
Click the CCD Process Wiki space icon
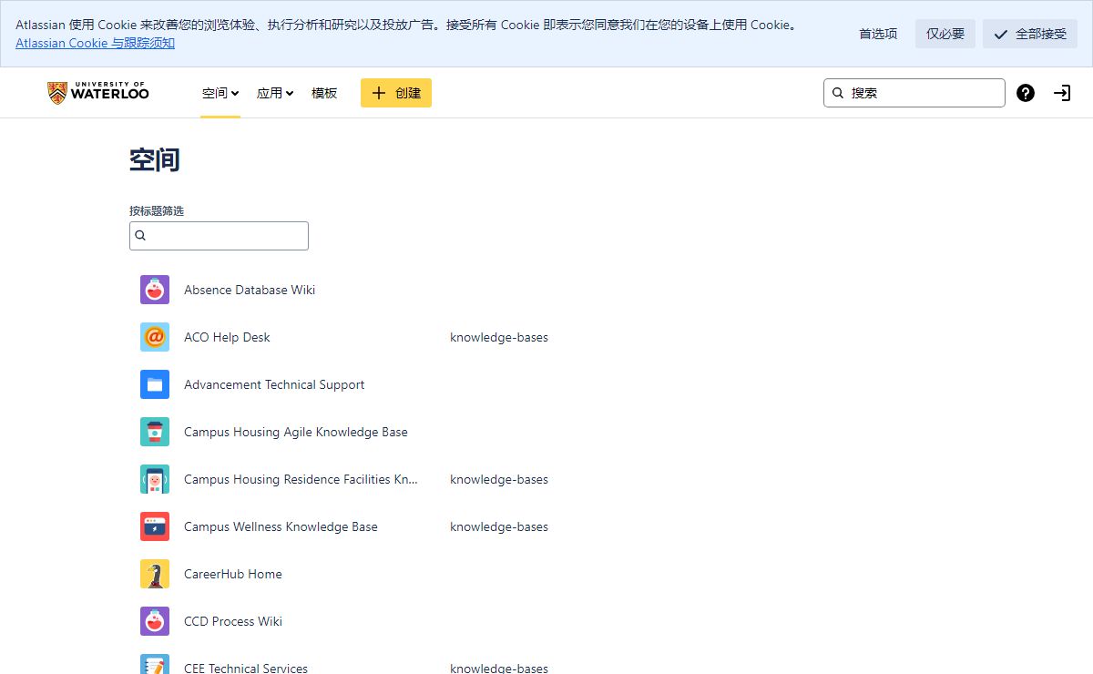155,621
